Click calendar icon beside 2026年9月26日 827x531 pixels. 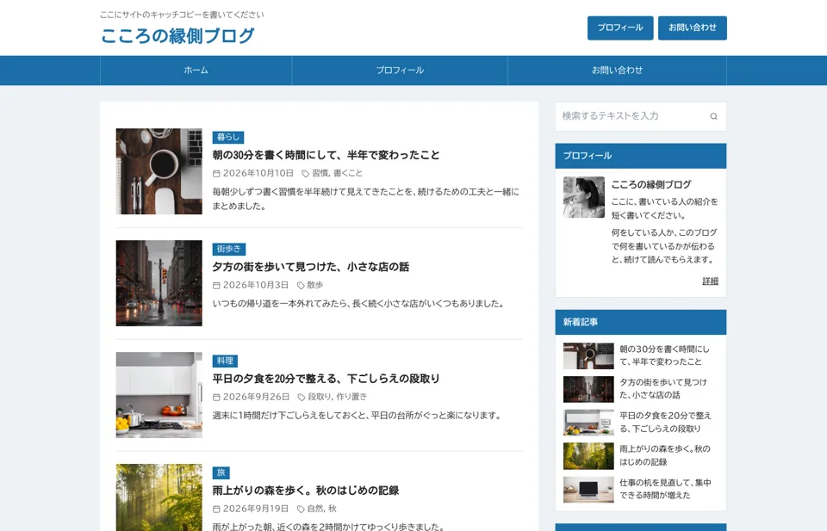pyautogui.click(x=216, y=397)
